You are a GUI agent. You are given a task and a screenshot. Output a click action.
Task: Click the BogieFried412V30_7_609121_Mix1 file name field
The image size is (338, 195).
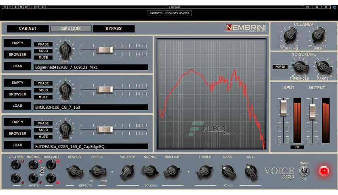click(91, 67)
